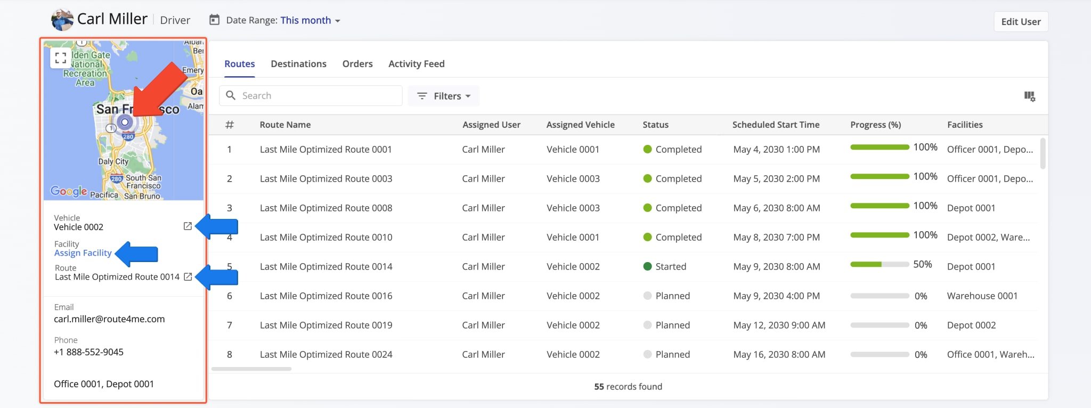Image resolution: width=1091 pixels, height=408 pixels.
Task: Click the calendar icon beside Date Range
Action: [x=214, y=20]
